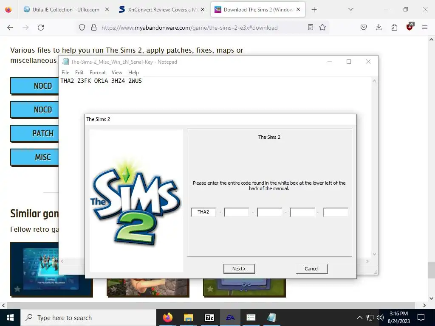Click the fourth serial code field
The image size is (435, 326).
coord(302,212)
